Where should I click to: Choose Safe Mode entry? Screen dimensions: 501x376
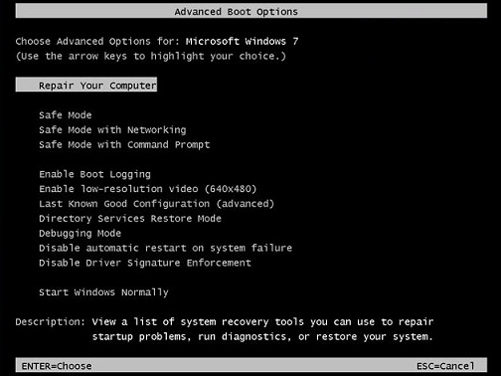[66, 115]
